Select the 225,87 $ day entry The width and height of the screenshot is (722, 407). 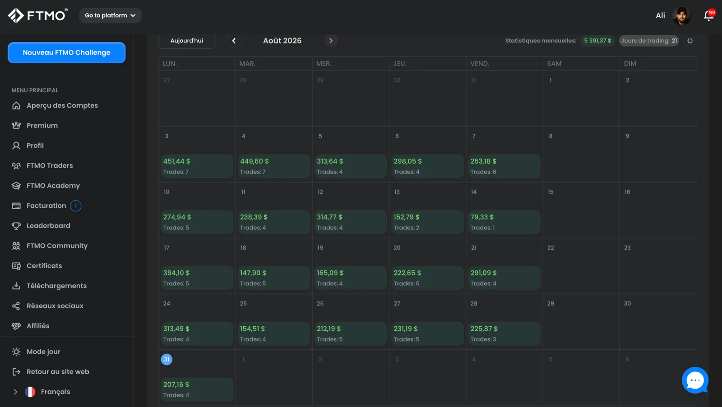click(504, 334)
